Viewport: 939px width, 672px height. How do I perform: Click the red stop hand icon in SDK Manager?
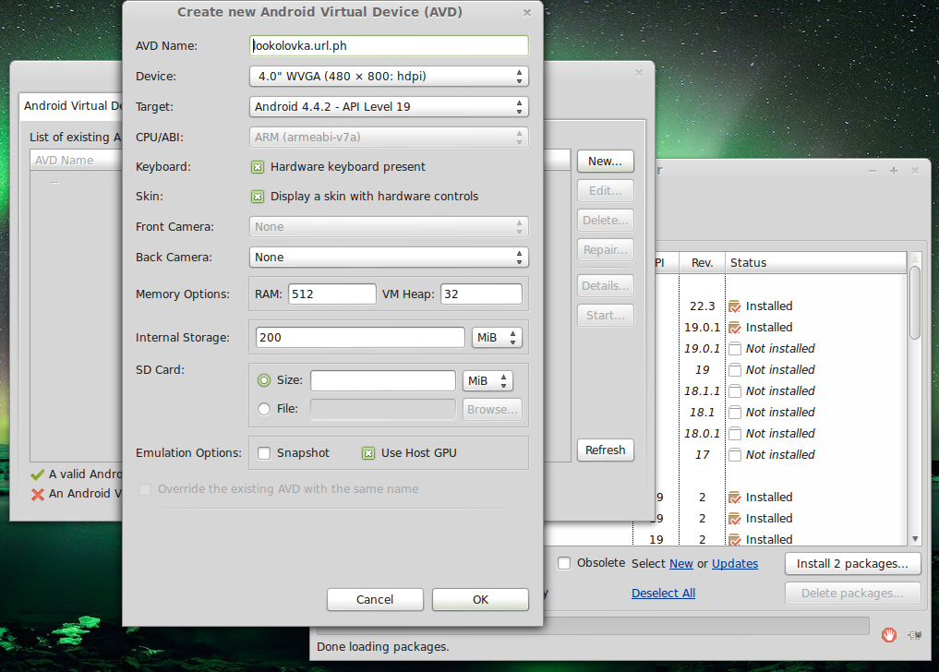[x=889, y=635]
